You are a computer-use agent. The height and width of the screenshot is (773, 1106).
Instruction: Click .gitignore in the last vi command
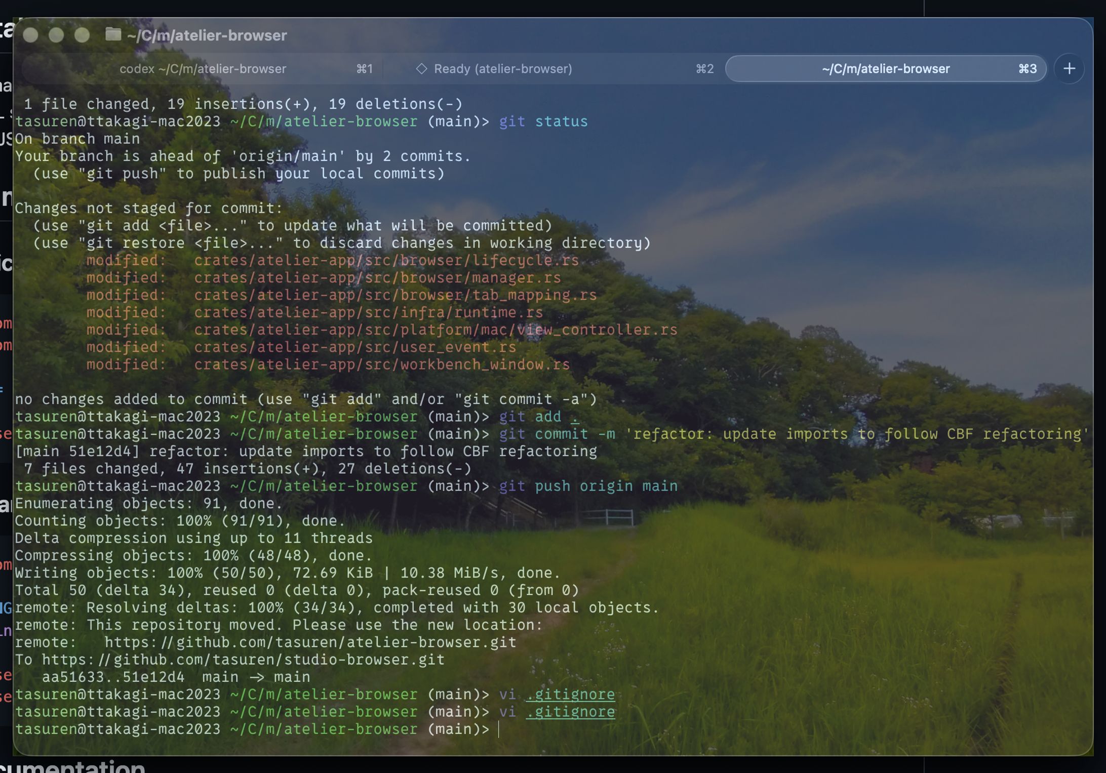[x=570, y=712]
